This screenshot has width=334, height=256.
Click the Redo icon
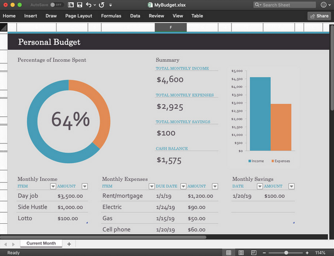click(102, 5)
